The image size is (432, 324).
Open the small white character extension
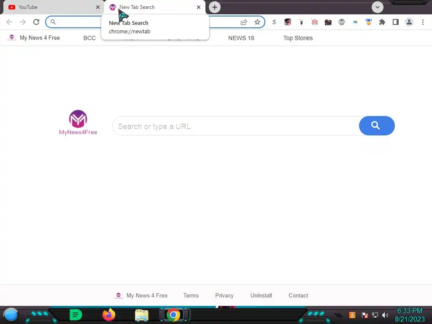[301, 22]
